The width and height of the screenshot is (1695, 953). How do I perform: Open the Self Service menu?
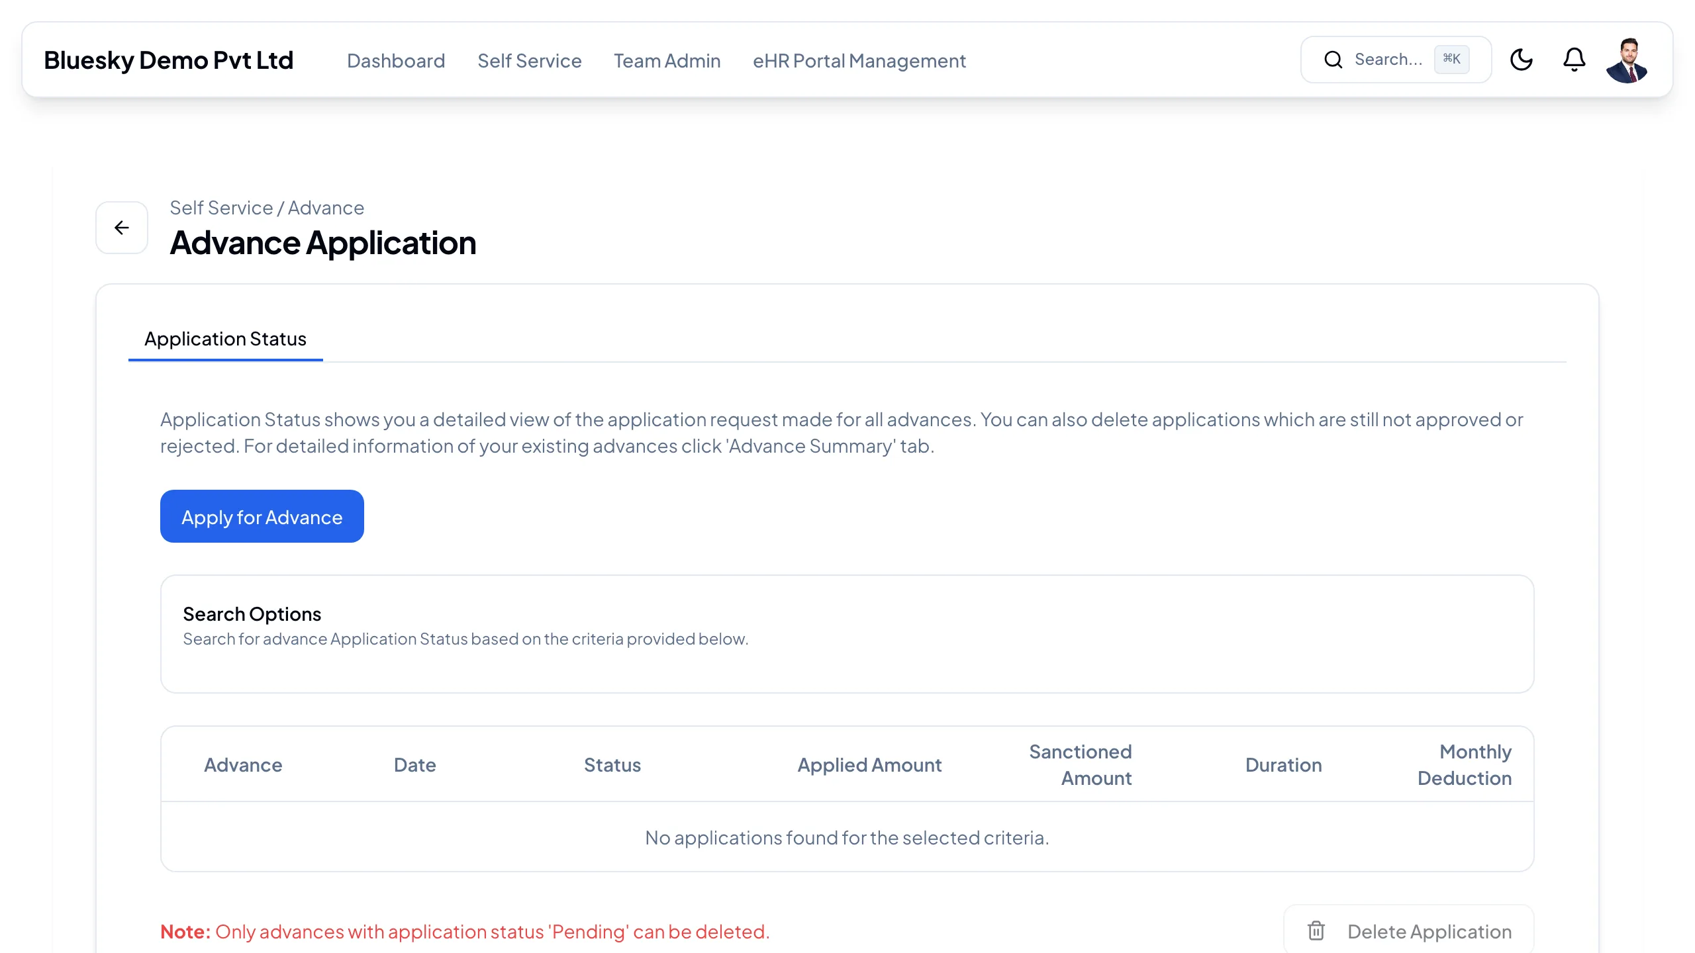(x=530, y=61)
